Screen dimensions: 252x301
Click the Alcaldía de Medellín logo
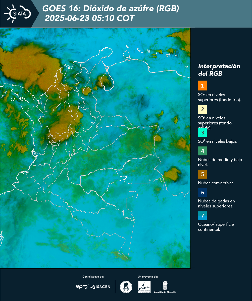pos(165,287)
